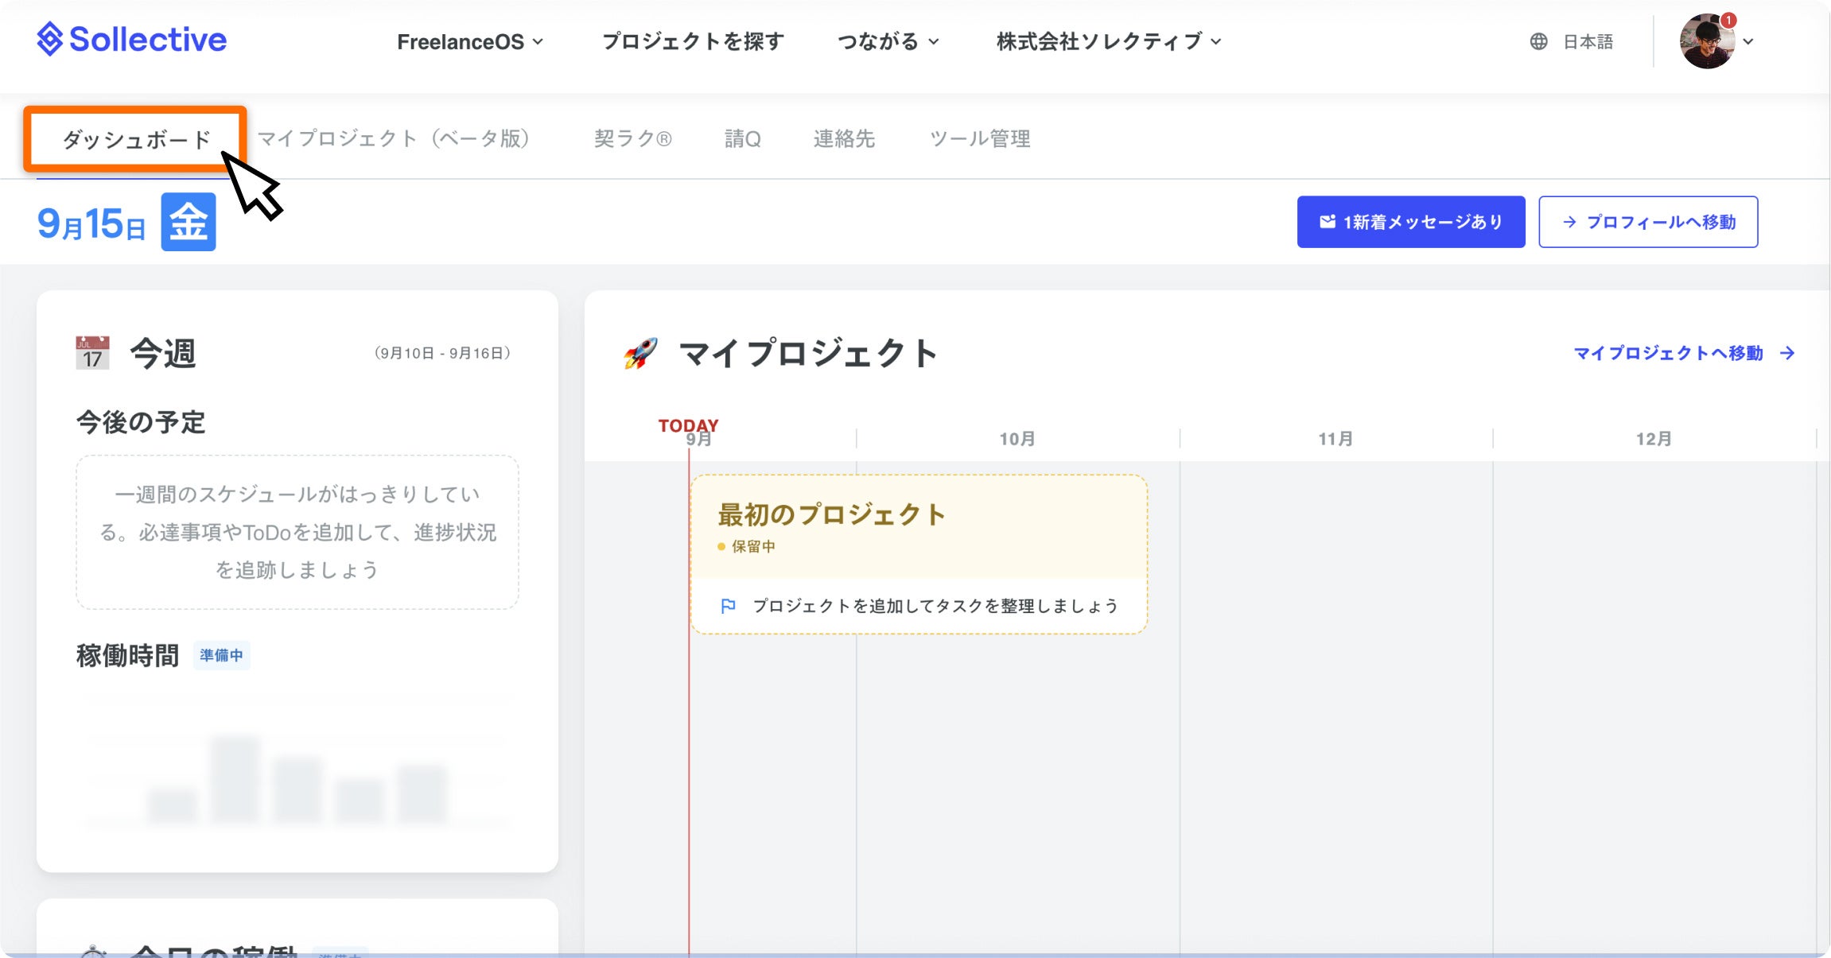Click the flag icon in project card

(728, 606)
